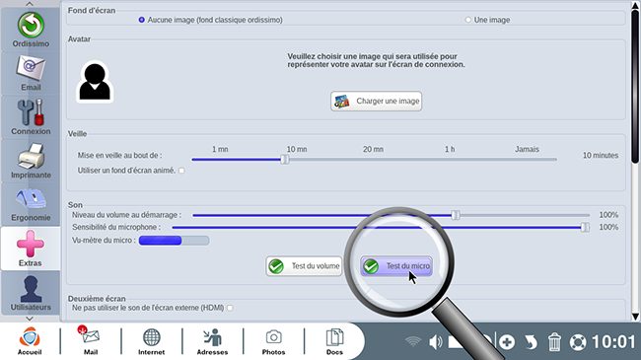The height and width of the screenshot is (360, 641).
Task: Show more sidebar items with bottom chevron
Action: pyautogui.click(x=30, y=319)
